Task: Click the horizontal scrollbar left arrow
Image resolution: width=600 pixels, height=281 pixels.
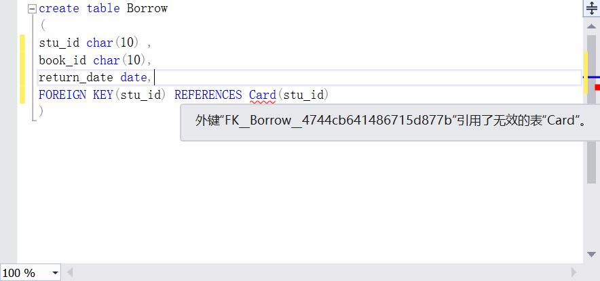Action: pyautogui.click(x=70, y=273)
